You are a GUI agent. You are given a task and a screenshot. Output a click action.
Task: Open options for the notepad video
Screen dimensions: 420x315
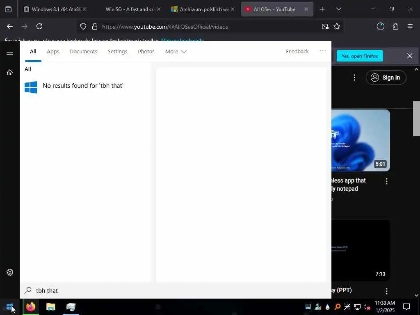386,181
